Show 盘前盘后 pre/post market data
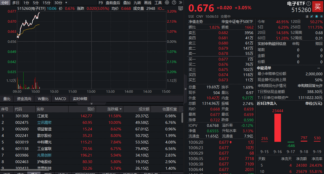 [x=112, y=3]
